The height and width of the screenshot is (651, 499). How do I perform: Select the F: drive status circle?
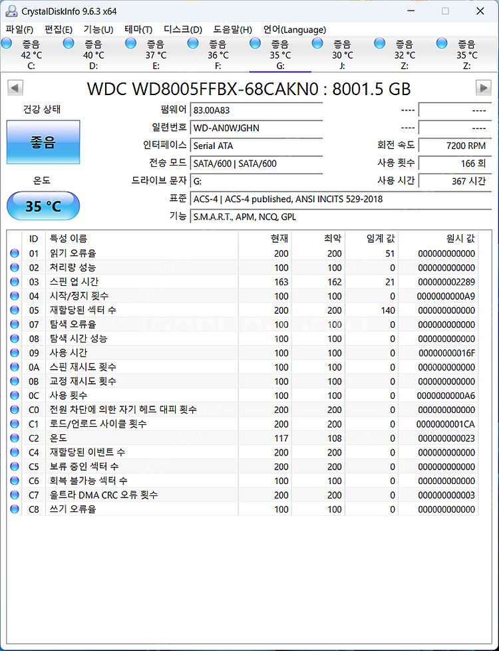pos(193,43)
